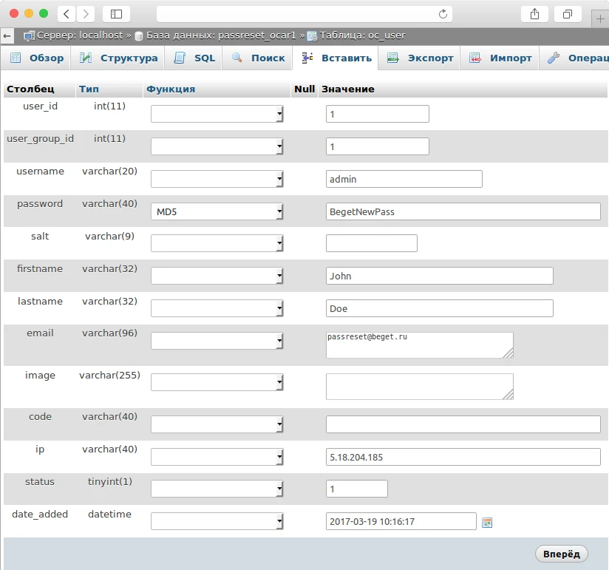The height and width of the screenshot is (570, 609).
Task: Switch to the Структура tab
Action: click(120, 58)
